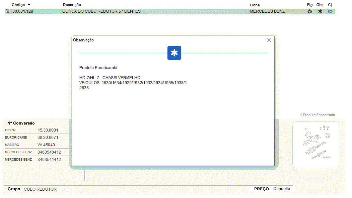Sort by the Linha column header

click(x=255, y=5)
